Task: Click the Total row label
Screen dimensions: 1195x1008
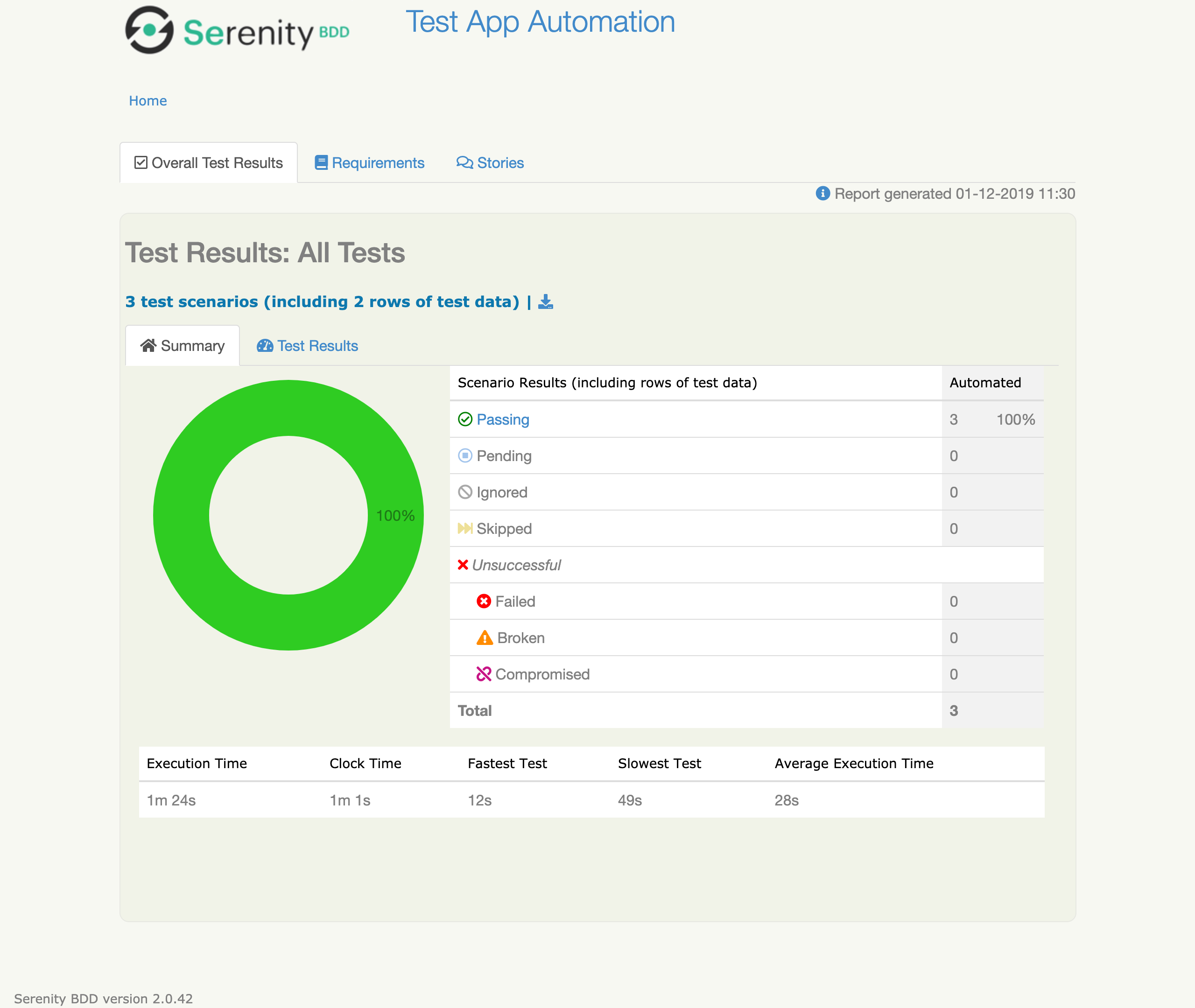Action: click(475, 711)
